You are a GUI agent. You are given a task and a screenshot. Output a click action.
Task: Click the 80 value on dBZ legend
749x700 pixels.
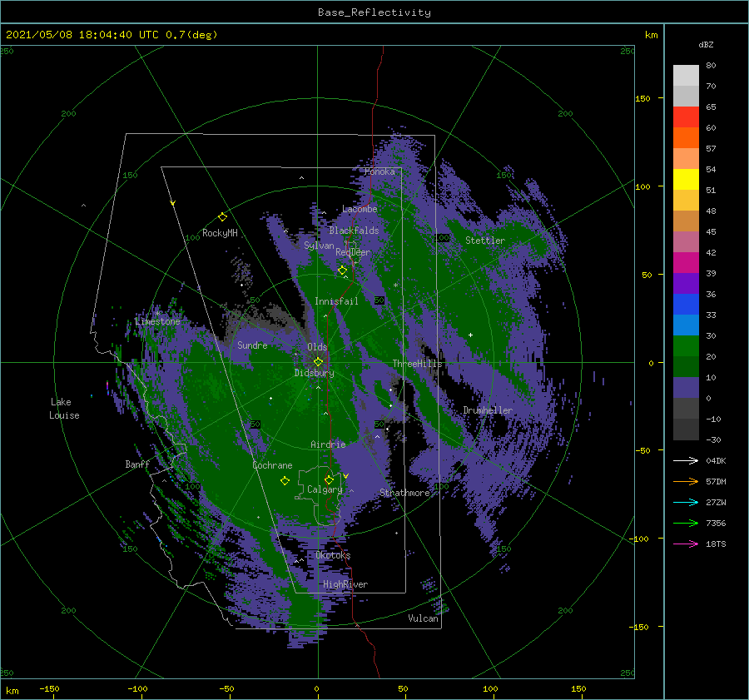711,66
